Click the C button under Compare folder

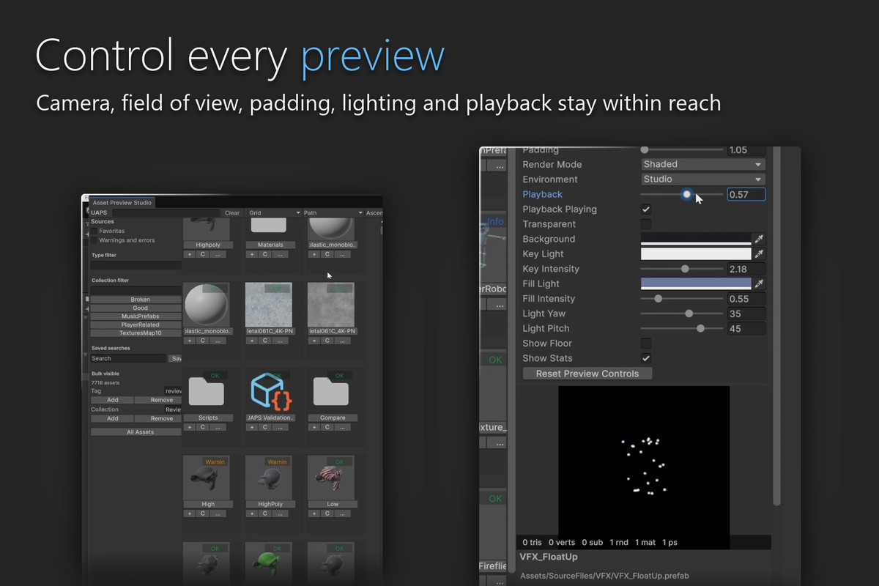click(327, 427)
